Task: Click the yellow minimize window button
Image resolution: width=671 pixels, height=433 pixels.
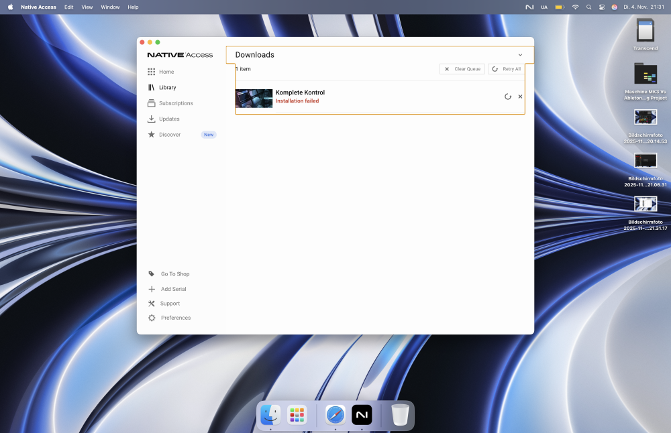Action: (x=150, y=42)
